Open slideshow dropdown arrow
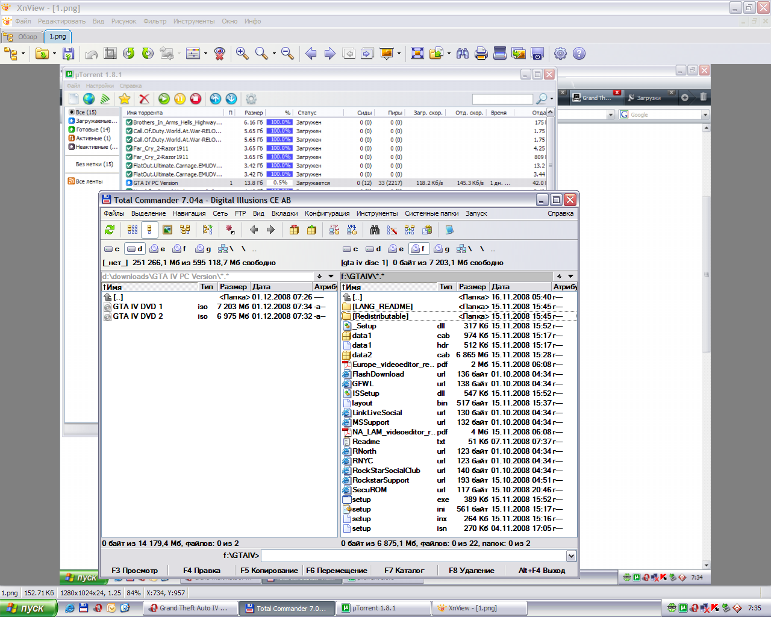Screen dimensions: 771x617 399,54
